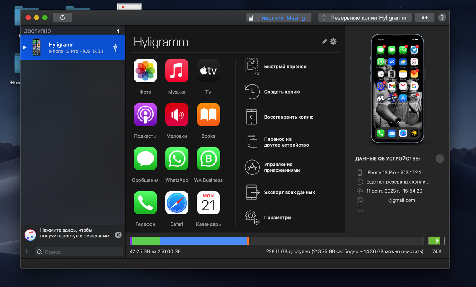Open the Подкасты app icon

click(145, 115)
